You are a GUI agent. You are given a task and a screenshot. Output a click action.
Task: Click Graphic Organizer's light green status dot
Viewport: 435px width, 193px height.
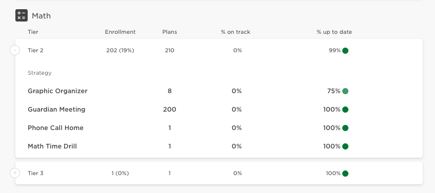pyautogui.click(x=345, y=91)
